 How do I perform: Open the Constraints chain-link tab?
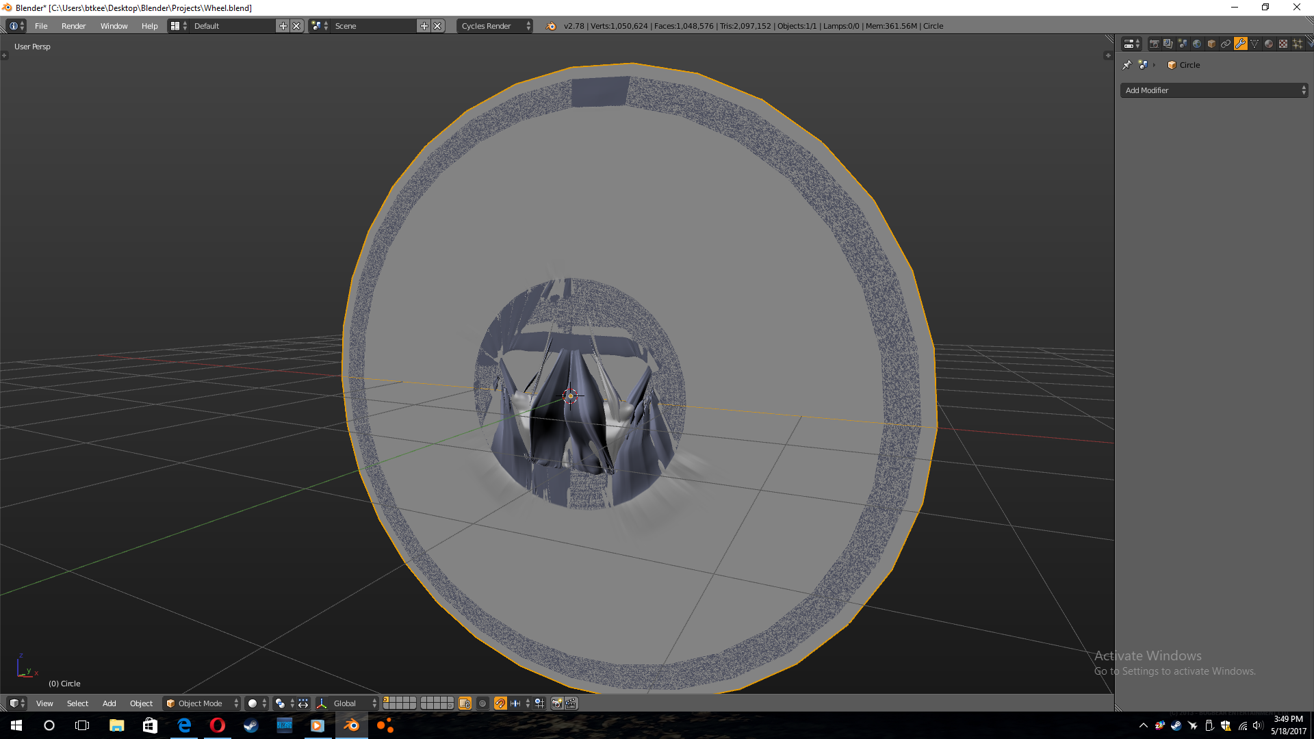(x=1226, y=44)
